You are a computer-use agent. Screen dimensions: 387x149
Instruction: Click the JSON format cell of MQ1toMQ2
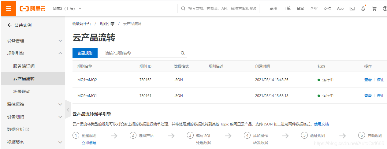(x=178, y=80)
